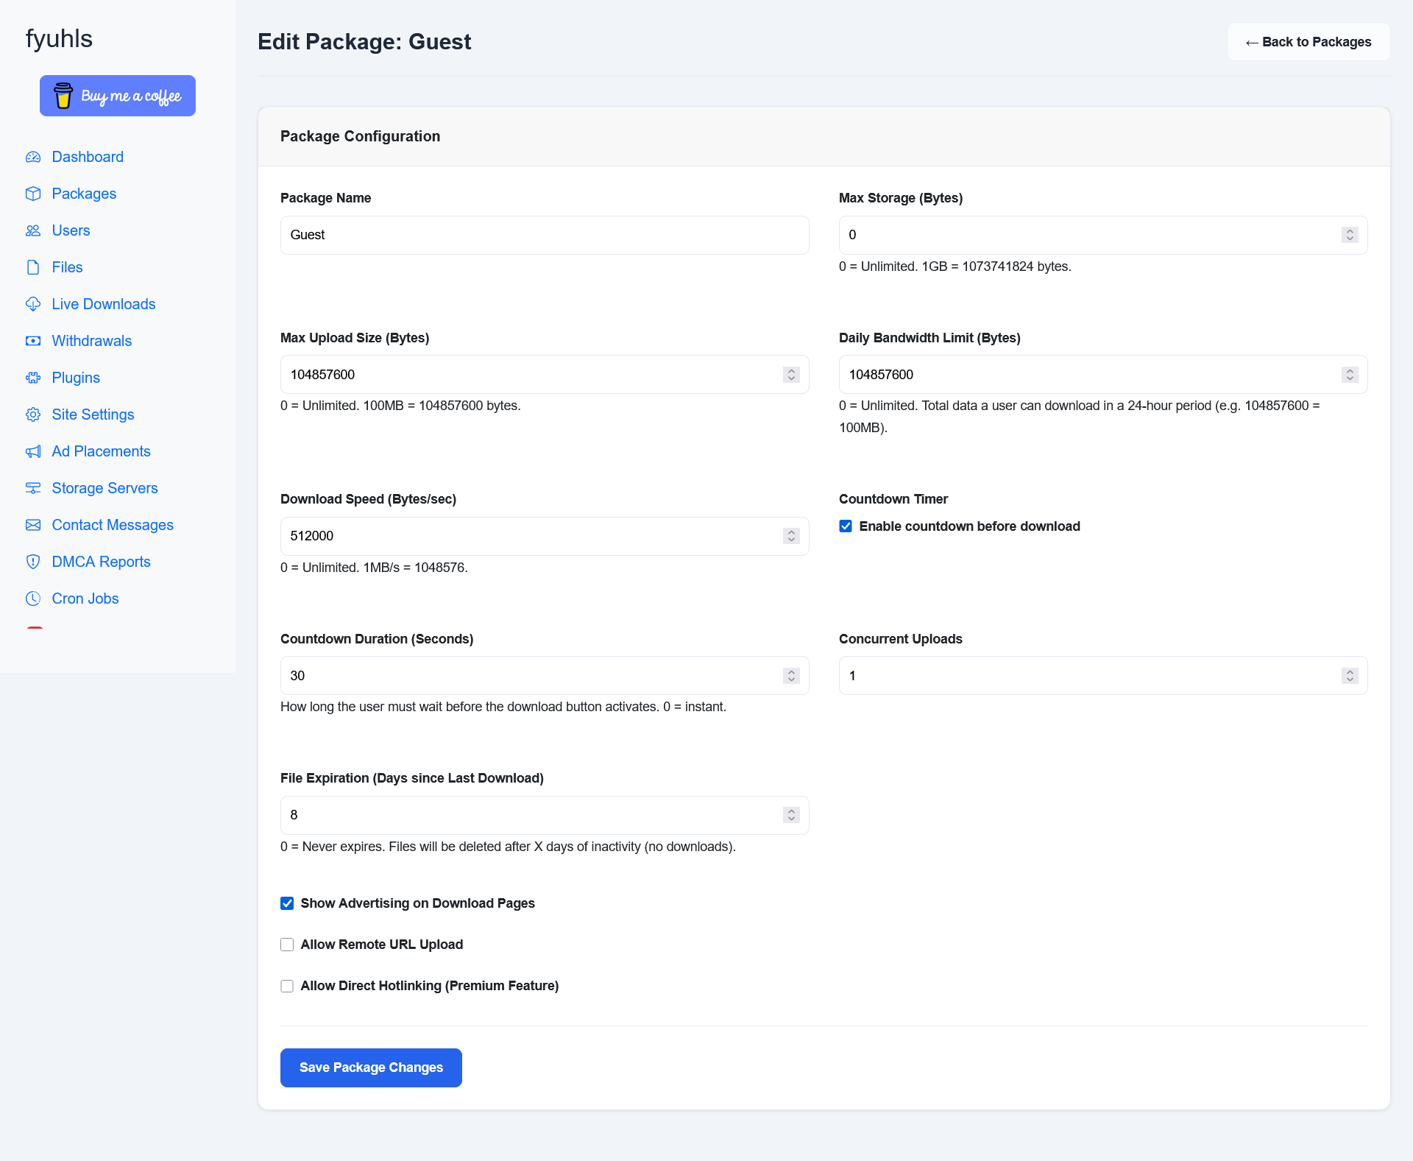This screenshot has width=1413, height=1161.
Task: Click the Packages box icon
Action: tap(33, 194)
